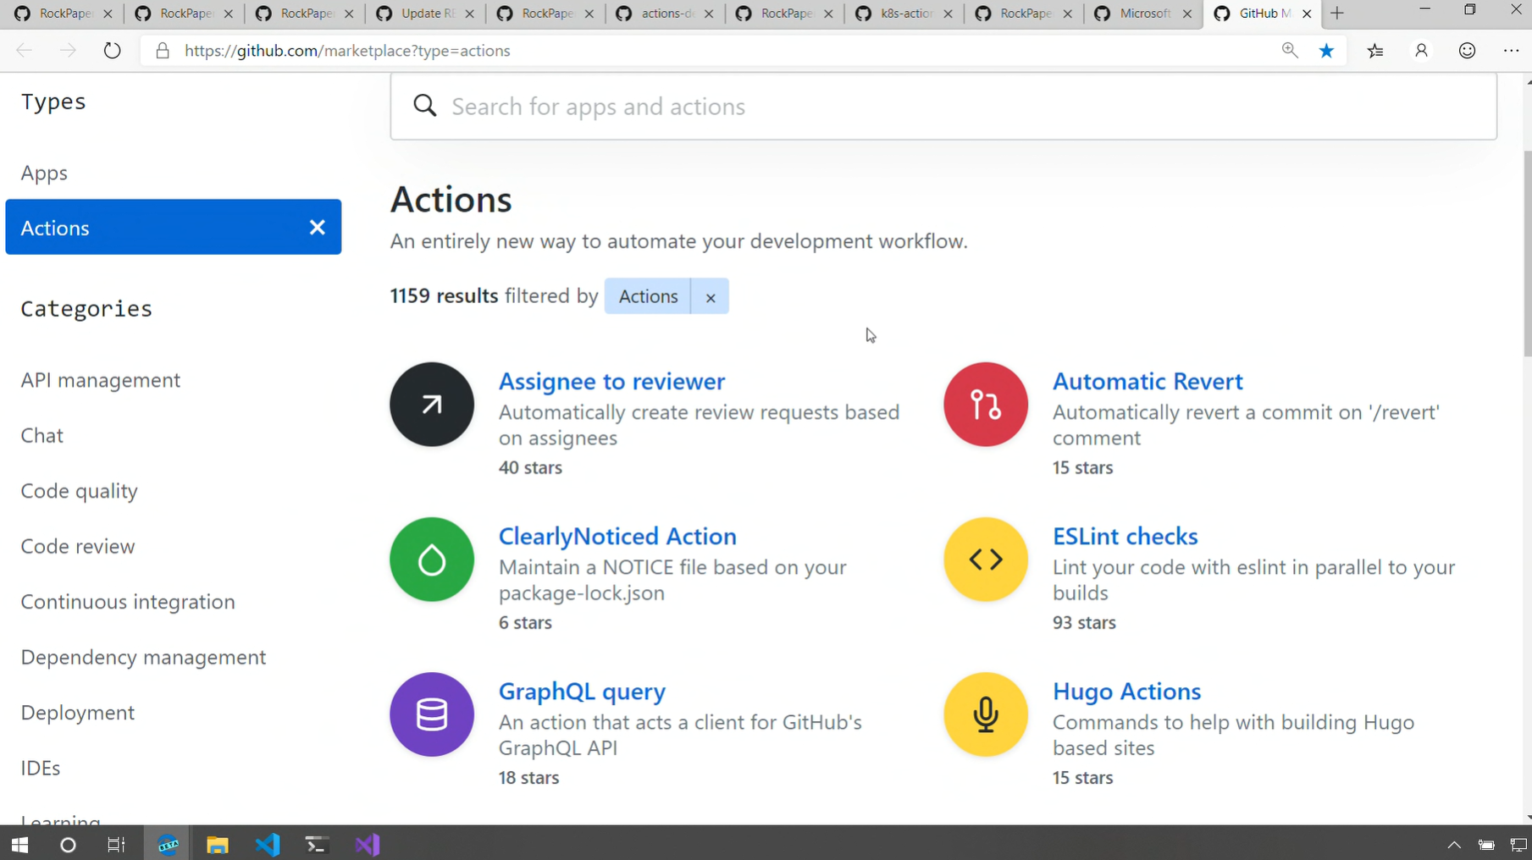Click the GraphQL query database icon
This screenshot has width=1532, height=860.
tap(431, 714)
